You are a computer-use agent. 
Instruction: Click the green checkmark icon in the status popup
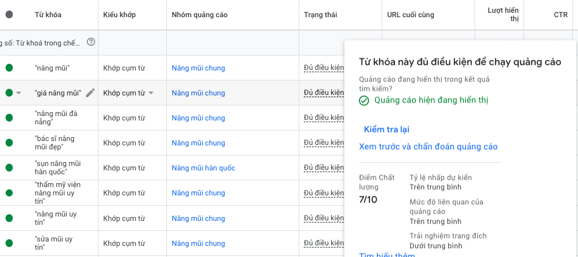pyautogui.click(x=364, y=100)
